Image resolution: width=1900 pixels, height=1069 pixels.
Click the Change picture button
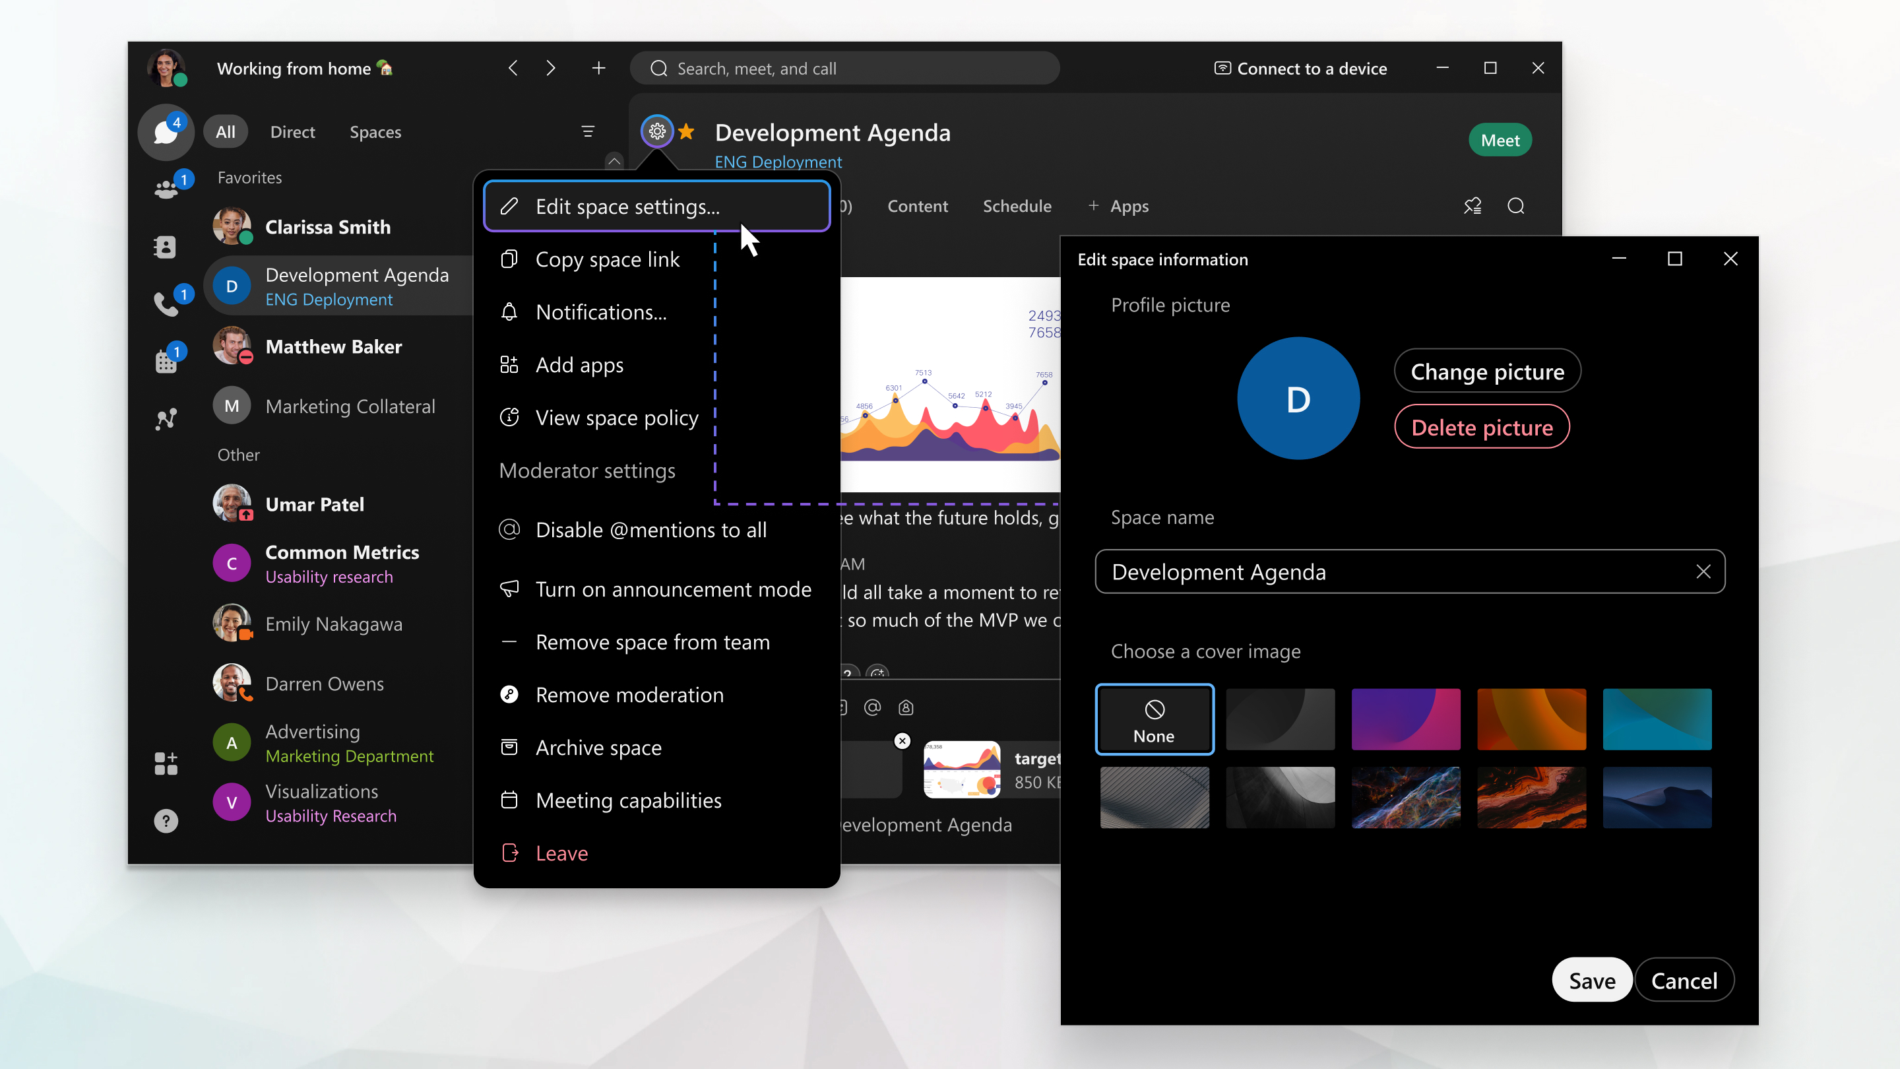[x=1487, y=371]
